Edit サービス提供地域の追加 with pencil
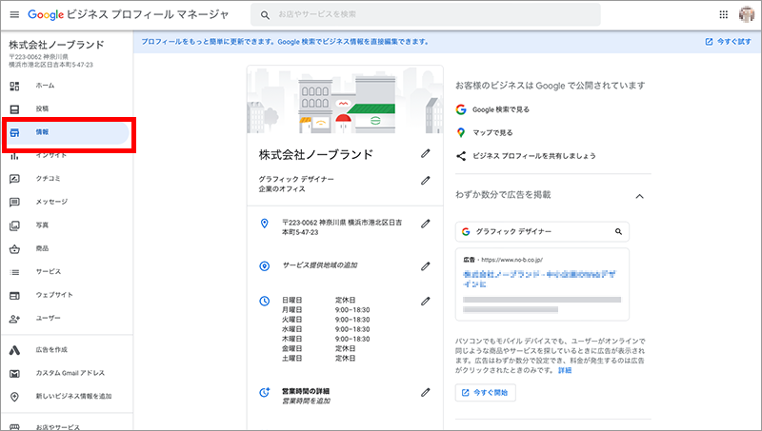Screen dimensions: 762x431 click(425, 266)
